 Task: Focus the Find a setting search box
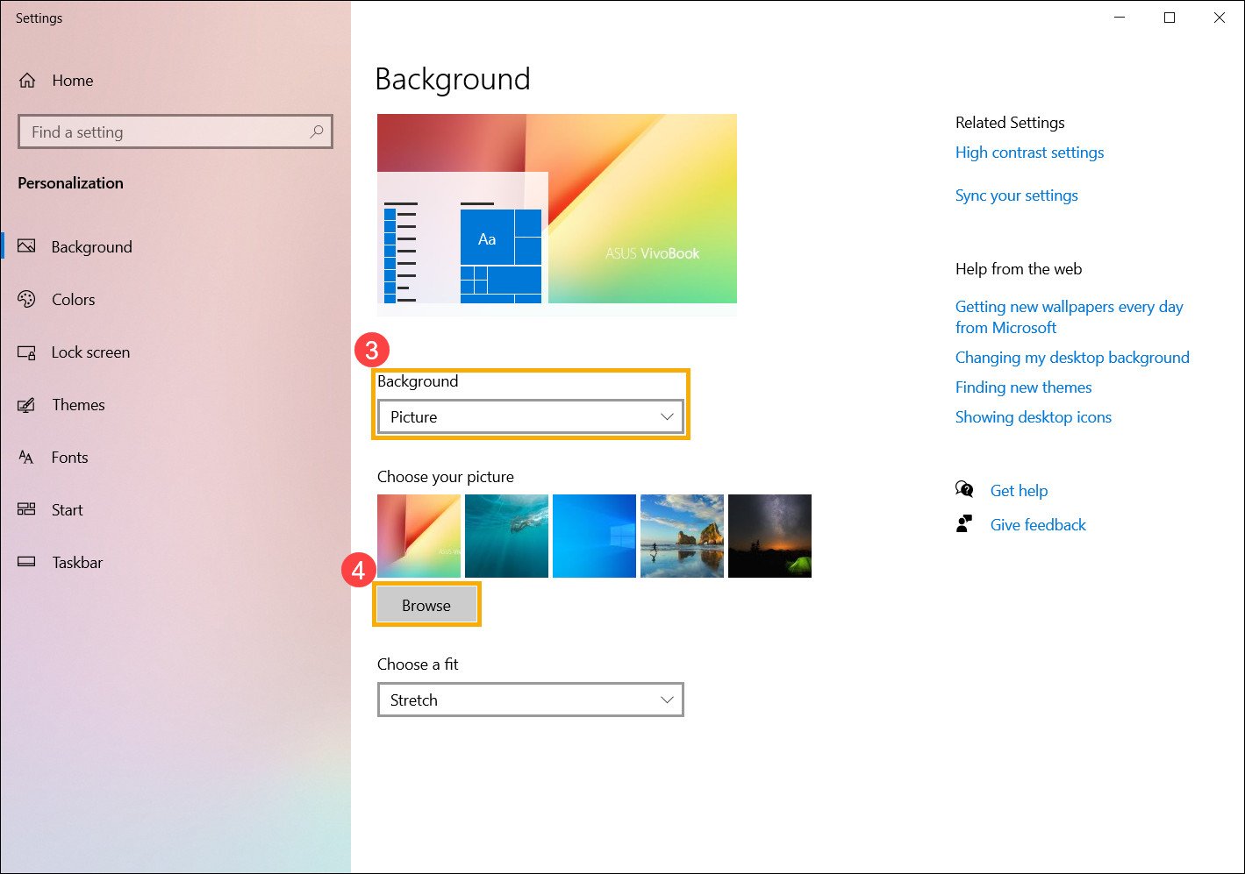point(175,131)
